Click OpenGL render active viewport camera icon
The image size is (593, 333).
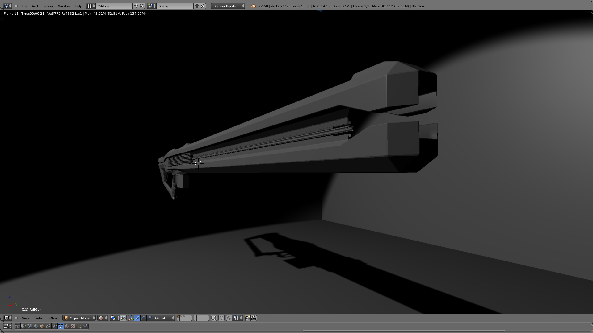[247, 318]
